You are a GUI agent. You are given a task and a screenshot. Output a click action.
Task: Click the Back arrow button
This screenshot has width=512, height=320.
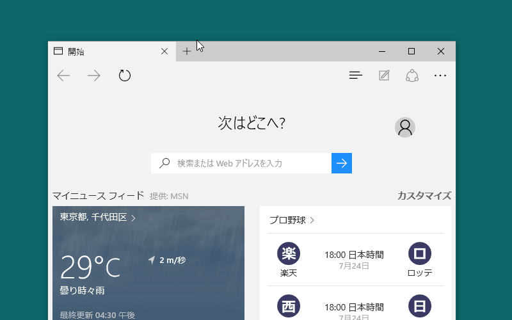(63, 76)
